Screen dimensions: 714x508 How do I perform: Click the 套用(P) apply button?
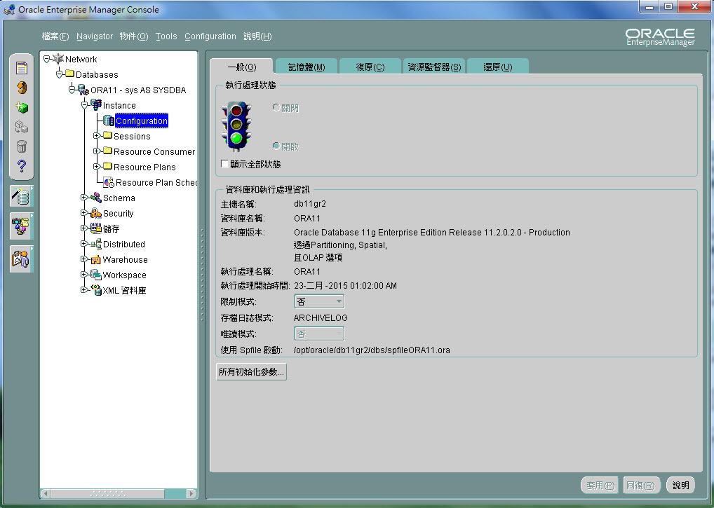pos(600,486)
